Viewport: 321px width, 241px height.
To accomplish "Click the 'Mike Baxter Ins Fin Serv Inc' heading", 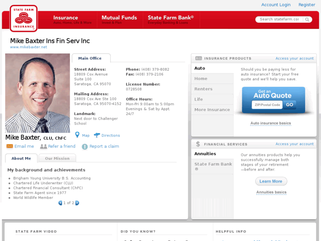I will point(50,41).
